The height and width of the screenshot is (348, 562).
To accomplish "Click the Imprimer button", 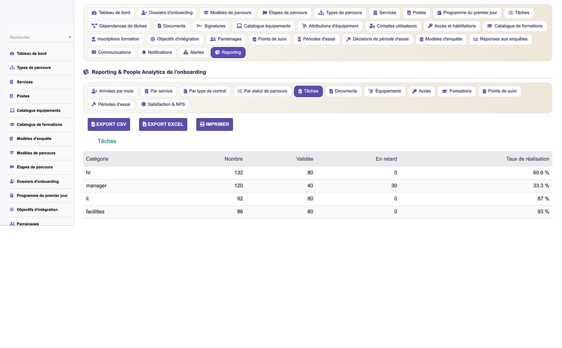I will pyautogui.click(x=214, y=125).
